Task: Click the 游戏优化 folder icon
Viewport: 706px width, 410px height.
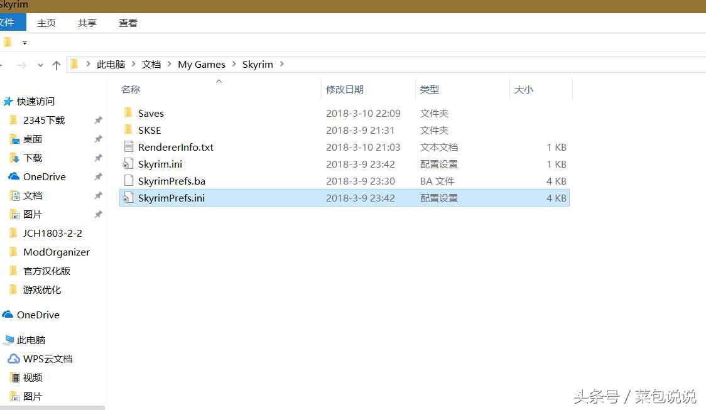Action: tap(14, 289)
